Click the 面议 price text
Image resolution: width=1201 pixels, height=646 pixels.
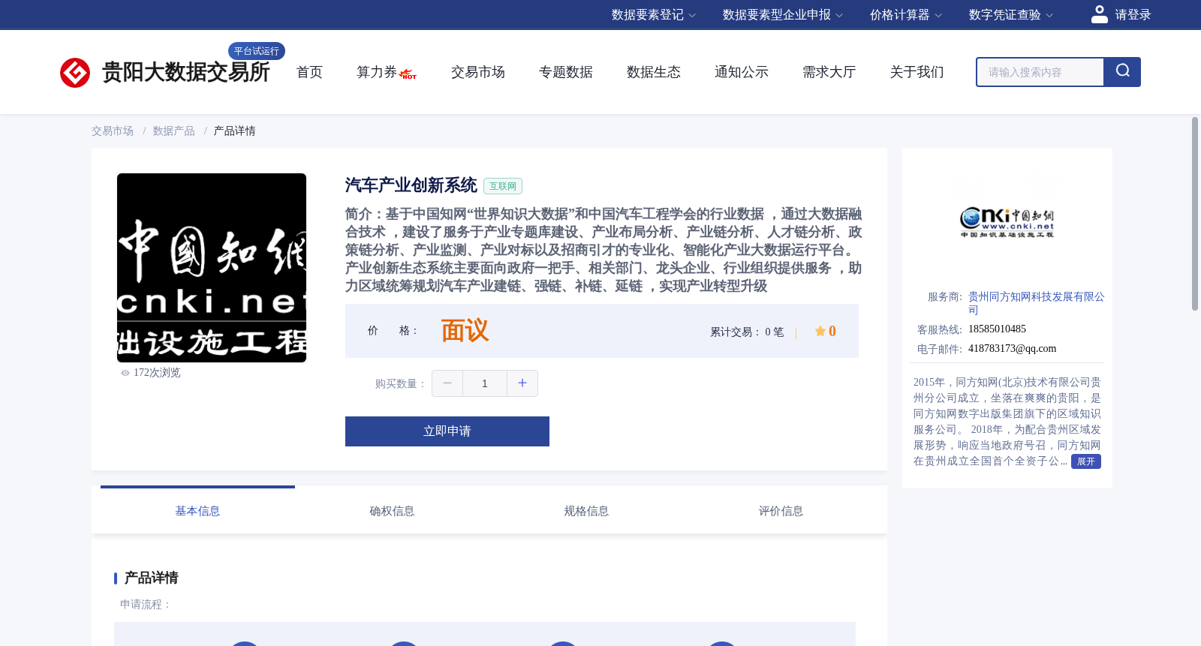tap(465, 331)
